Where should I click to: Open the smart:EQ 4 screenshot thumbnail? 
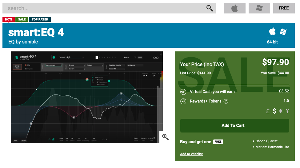pos(87,97)
